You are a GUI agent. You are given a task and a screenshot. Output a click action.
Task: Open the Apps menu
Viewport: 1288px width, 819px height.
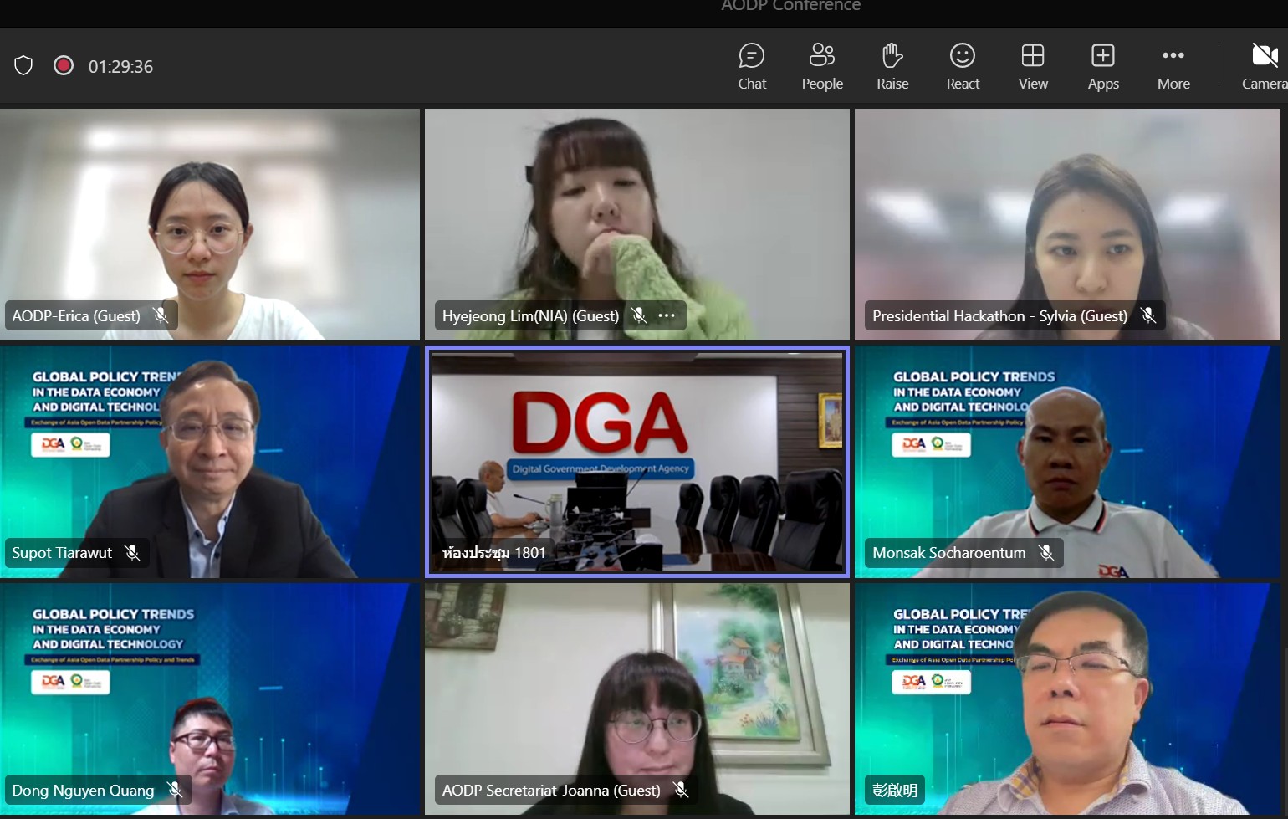tap(1103, 66)
